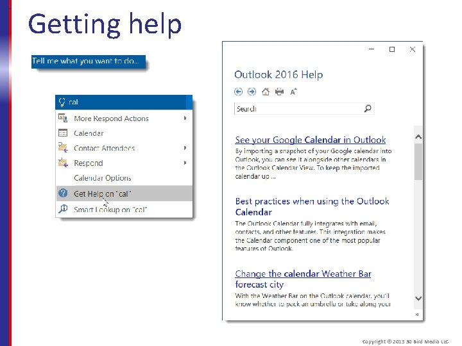
Task: Click the Back arrow in Outlook Help
Action: [x=238, y=92]
